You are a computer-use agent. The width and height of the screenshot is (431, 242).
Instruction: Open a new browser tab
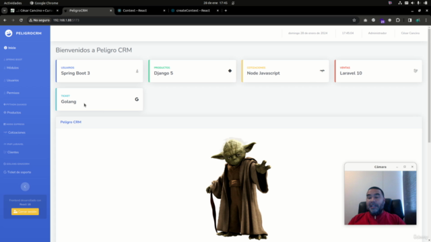point(226,11)
